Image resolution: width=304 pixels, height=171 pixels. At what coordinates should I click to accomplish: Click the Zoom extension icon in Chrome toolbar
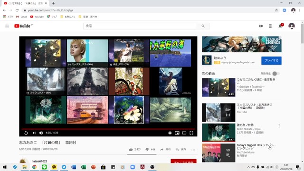[x=285, y=10]
